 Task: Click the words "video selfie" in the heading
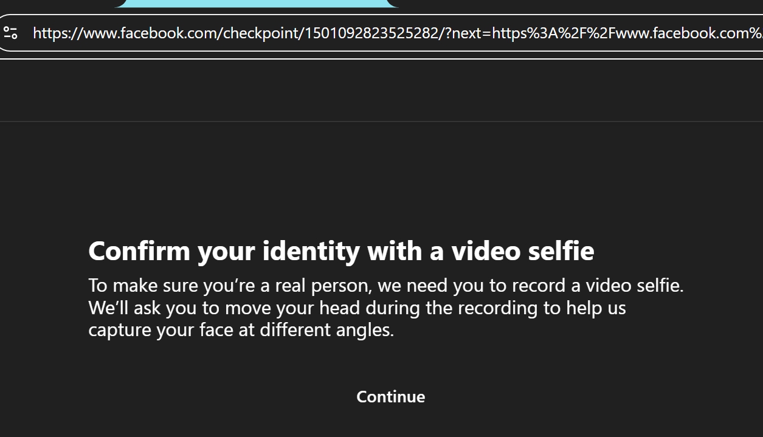(522, 251)
